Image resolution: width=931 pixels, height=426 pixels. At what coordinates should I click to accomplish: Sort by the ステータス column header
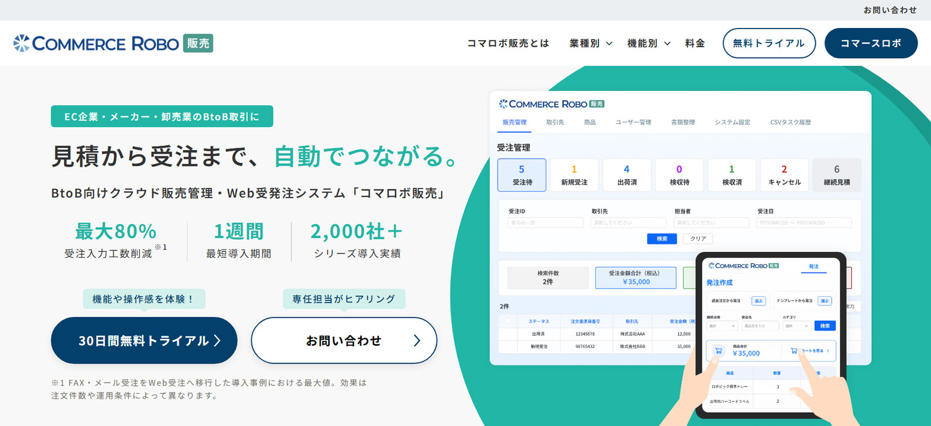coord(538,321)
